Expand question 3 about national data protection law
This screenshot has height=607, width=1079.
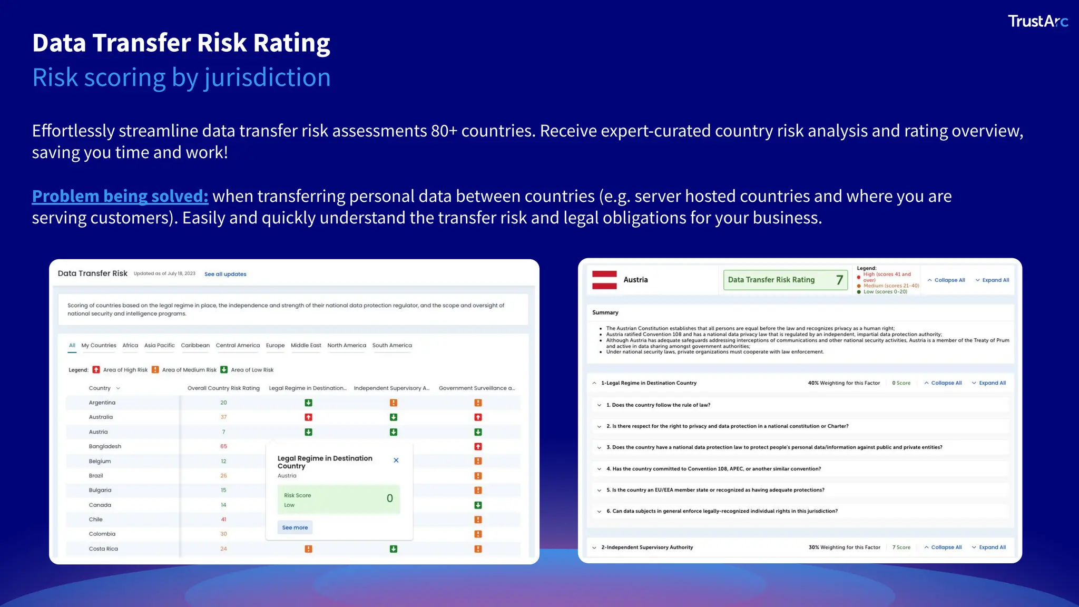point(599,447)
